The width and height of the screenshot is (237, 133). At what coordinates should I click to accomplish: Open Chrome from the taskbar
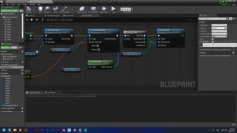pos(75,130)
